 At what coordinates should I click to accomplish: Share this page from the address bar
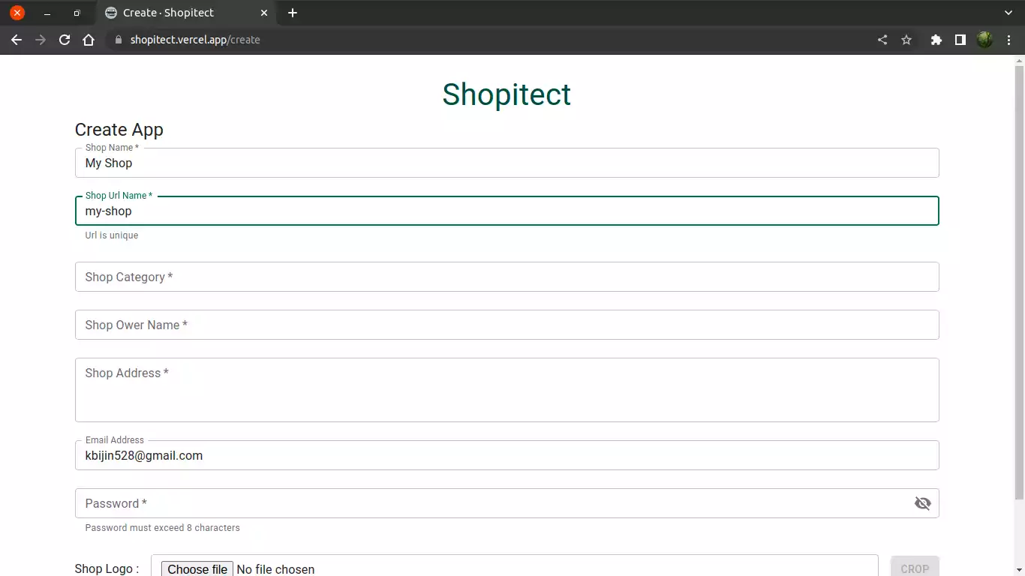[x=882, y=40]
